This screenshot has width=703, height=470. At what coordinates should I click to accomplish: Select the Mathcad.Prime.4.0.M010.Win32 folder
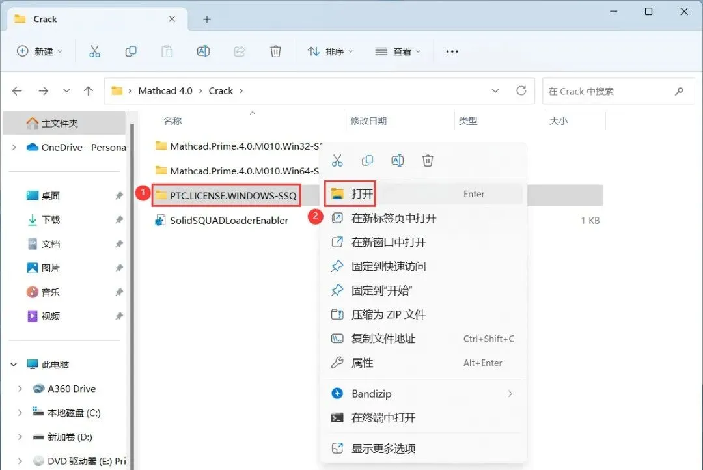click(x=238, y=146)
